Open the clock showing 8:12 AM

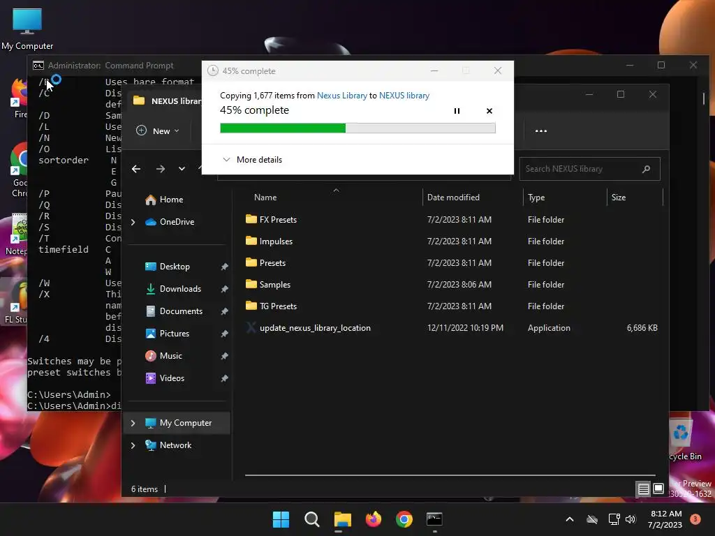click(665, 519)
